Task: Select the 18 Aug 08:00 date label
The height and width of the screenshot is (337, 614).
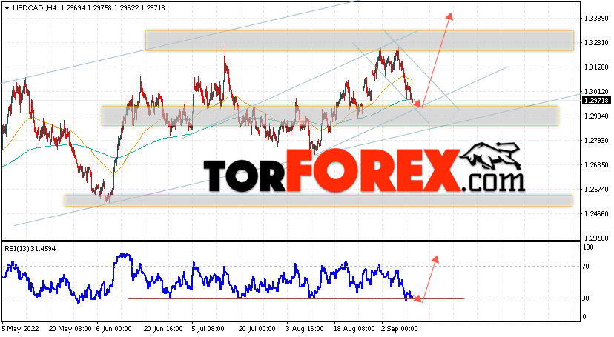Action: tap(354, 329)
